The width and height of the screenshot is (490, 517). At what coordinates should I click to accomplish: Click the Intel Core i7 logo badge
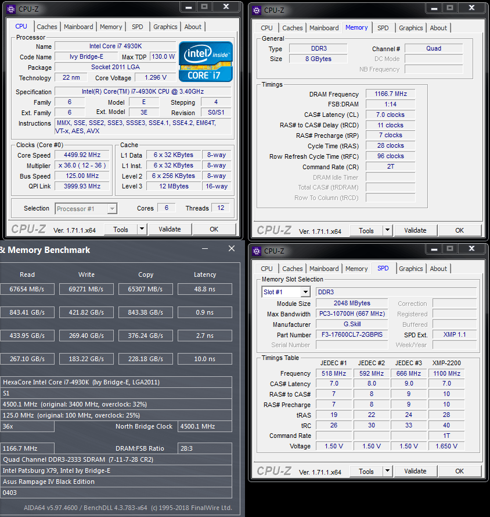pyautogui.click(x=206, y=62)
